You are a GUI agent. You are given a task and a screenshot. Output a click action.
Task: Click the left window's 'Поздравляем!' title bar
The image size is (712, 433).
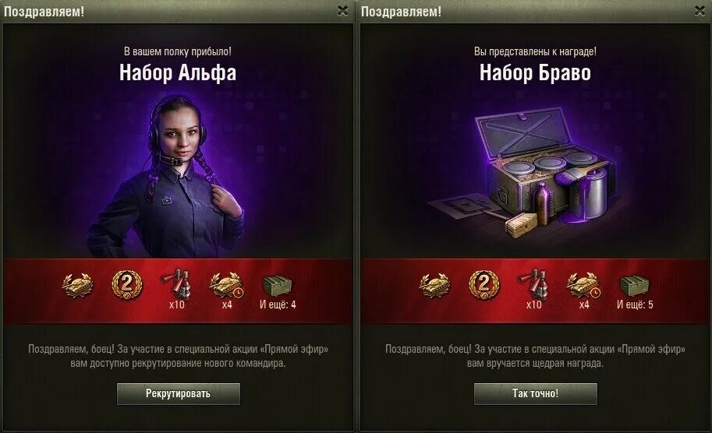pyautogui.click(x=178, y=12)
